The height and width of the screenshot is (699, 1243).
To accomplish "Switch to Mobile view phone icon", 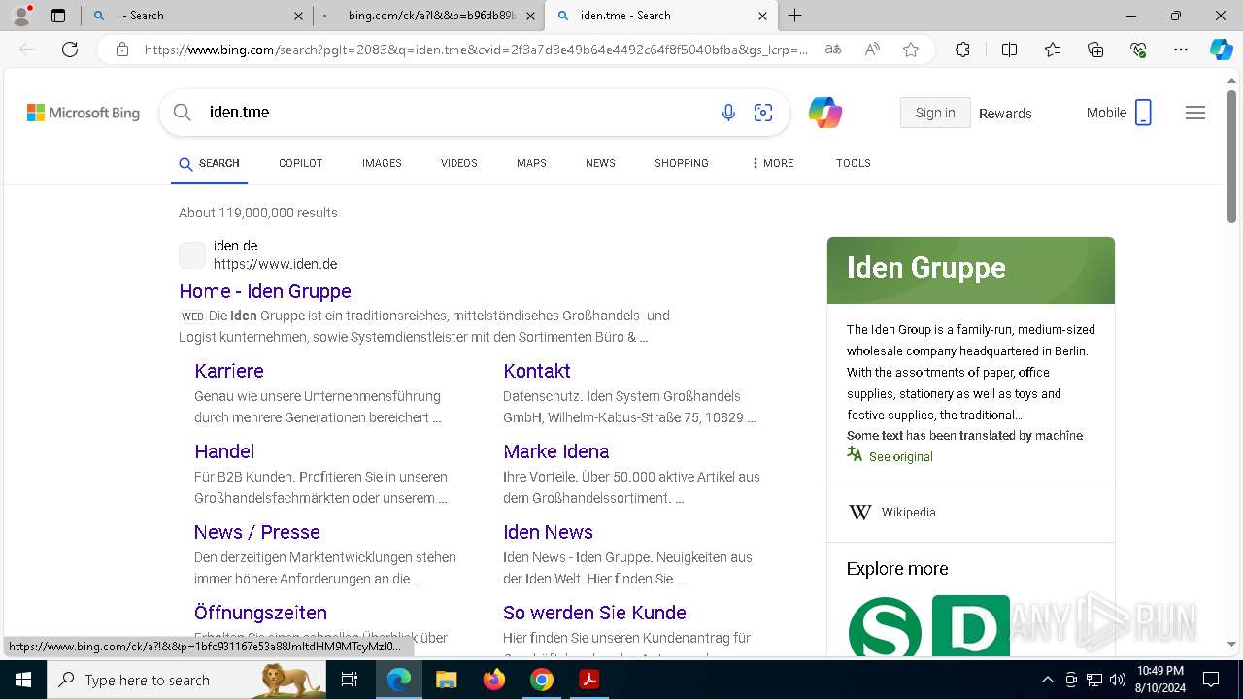I will point(1143,113).
